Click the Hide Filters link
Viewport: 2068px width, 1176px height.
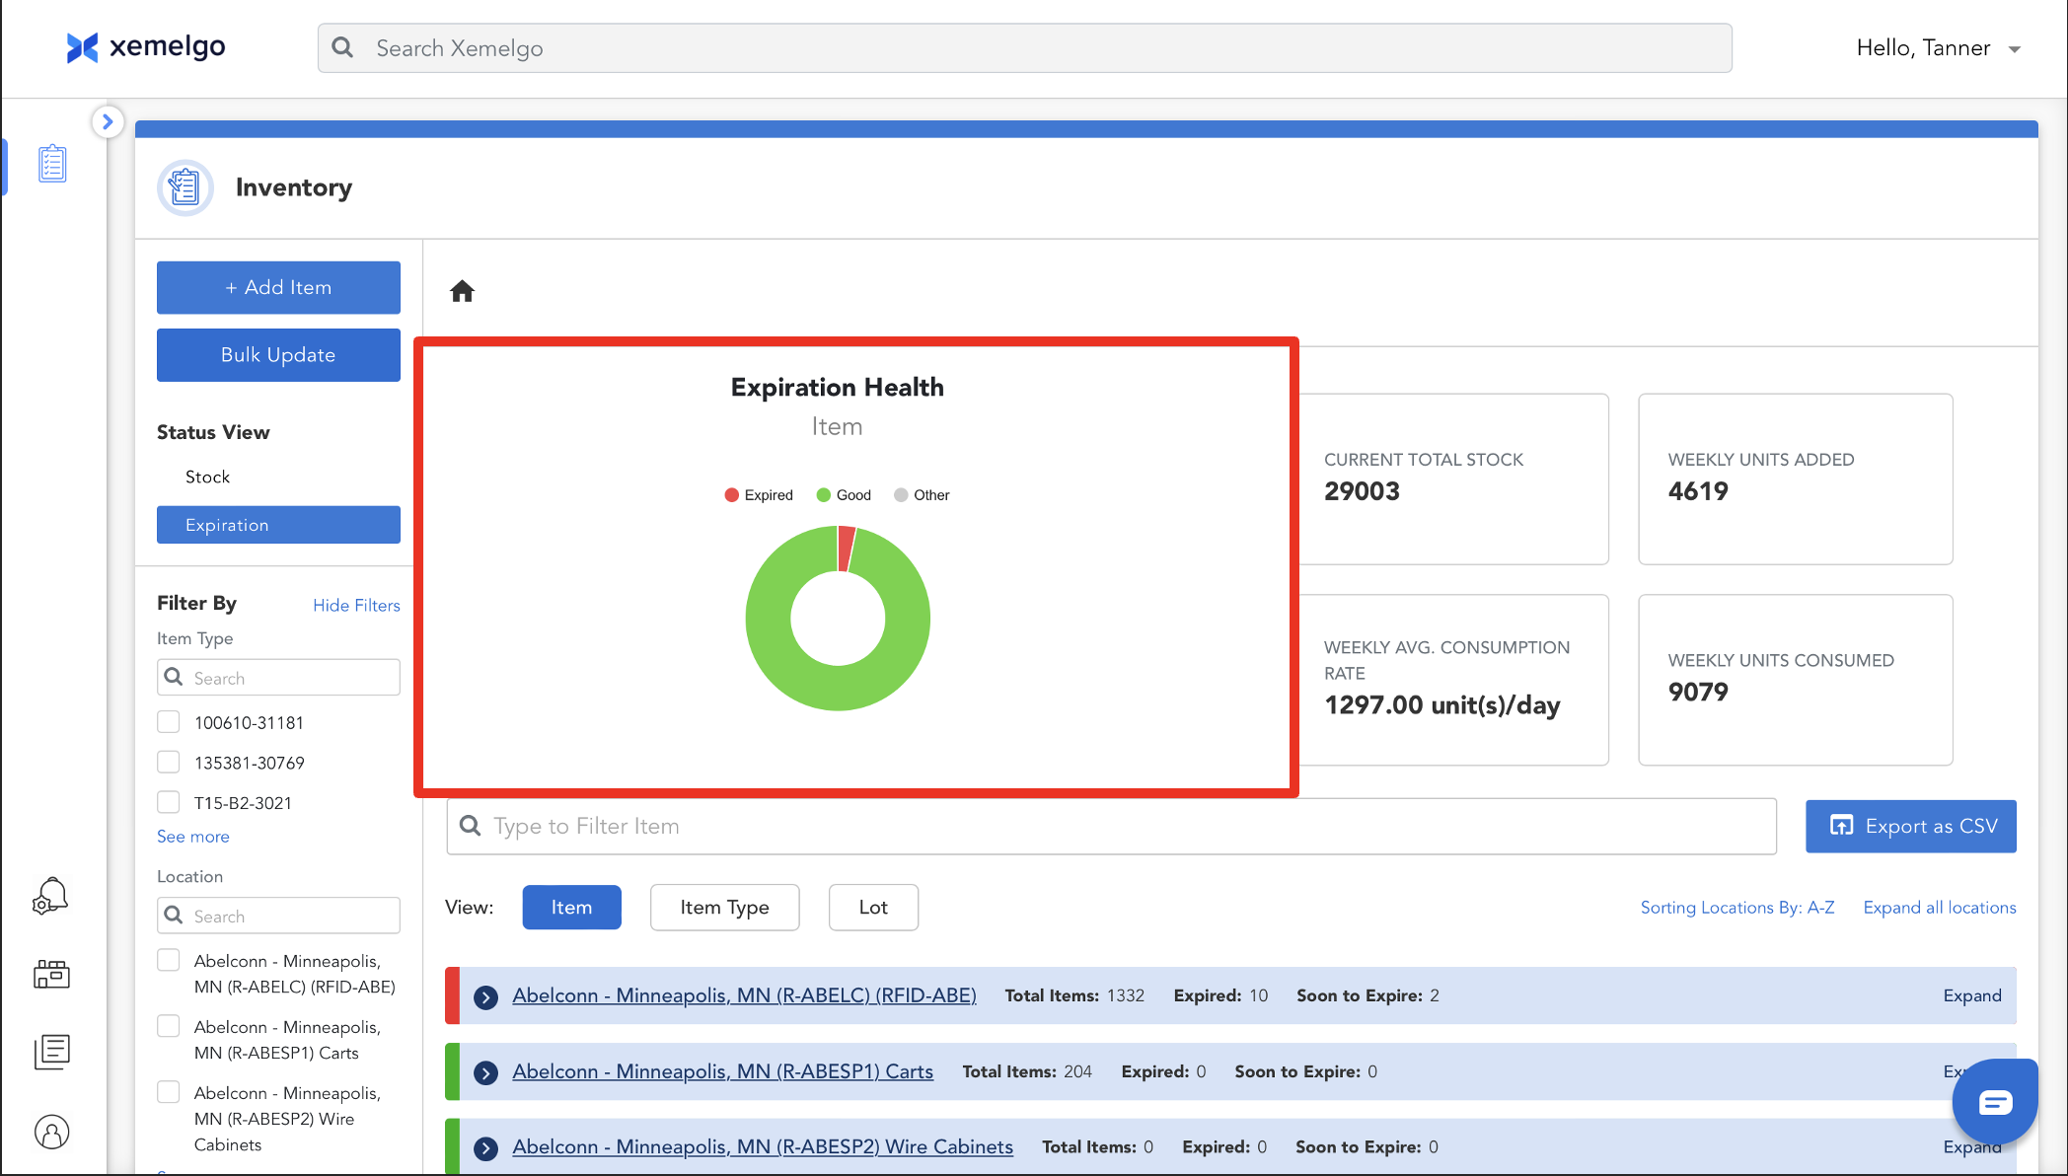[x=356, y=605]
